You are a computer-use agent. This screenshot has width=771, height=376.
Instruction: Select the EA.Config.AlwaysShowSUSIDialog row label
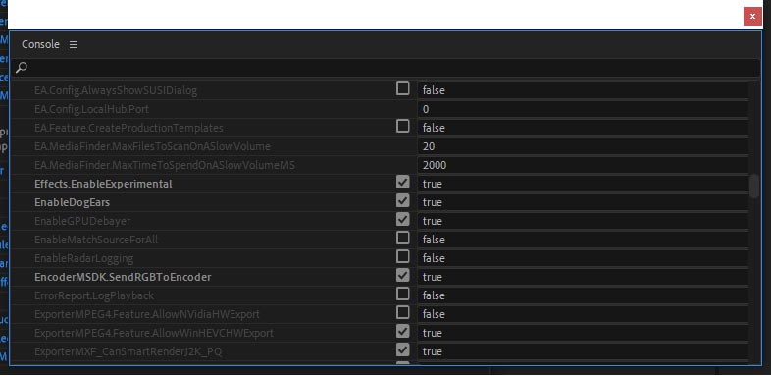tap(116, 91)
